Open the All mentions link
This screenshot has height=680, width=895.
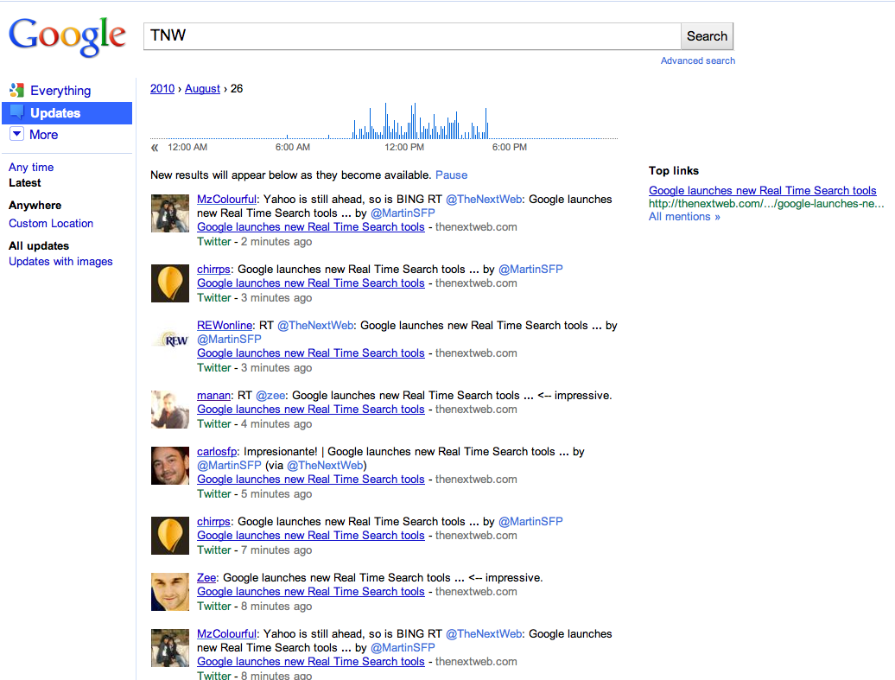[684, 216]
